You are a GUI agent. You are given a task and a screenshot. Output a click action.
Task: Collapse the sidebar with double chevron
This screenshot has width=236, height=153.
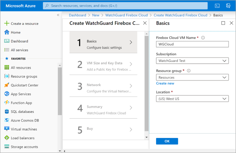pyautogui.click(x=58, y=15)
